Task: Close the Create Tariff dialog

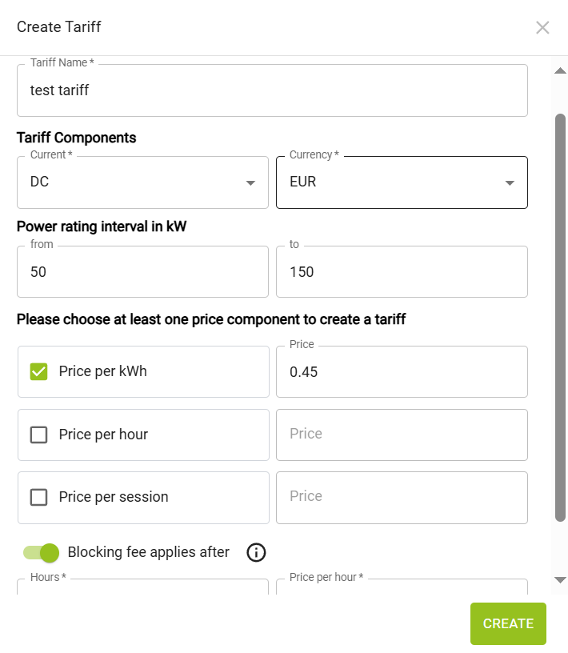Action: pos(542,27)
